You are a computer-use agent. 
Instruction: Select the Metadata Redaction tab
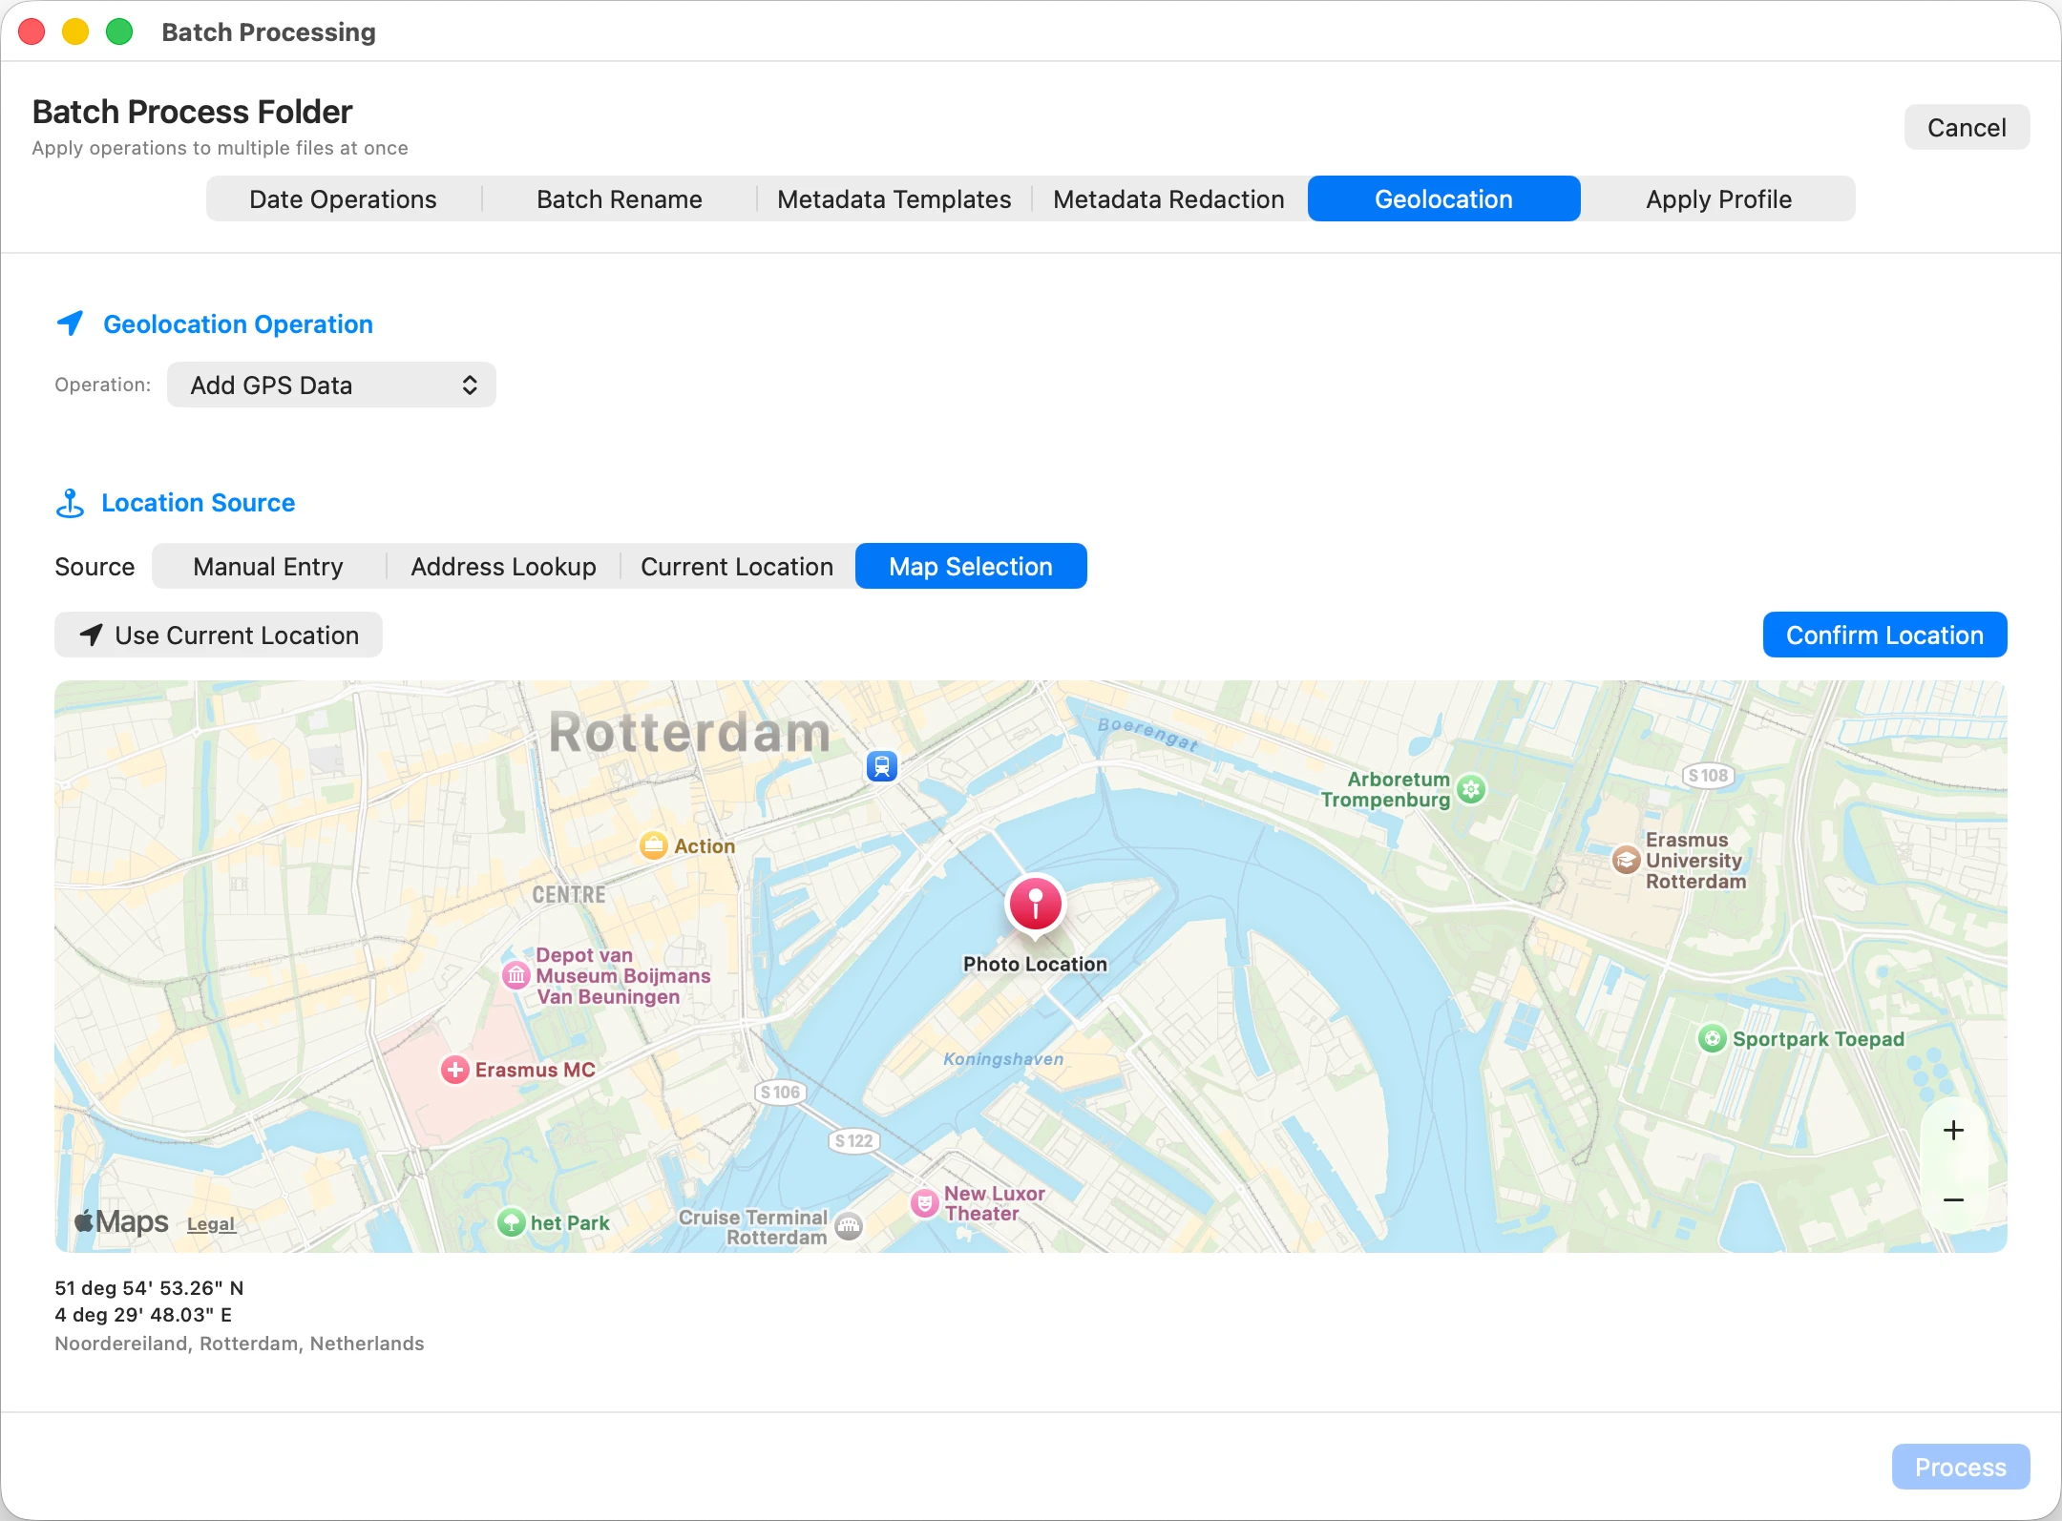tap(1168, 199)
